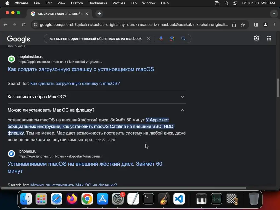Open the tab search dropdown arrow
Image resolution: width=280 pixels, height=210 pixels.
(x=274, y=14)
